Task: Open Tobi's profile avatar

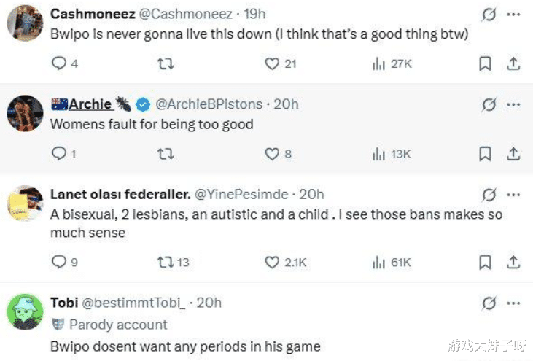Action: [x=25, y=312]
